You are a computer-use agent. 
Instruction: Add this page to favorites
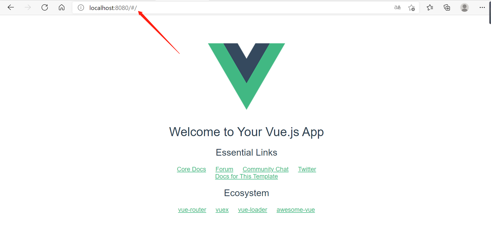[x=411, y=8]
